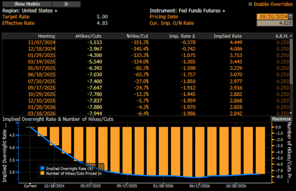
Task: Click the 01/28/2026 chart axis label
Action: (x=163, y=186)
